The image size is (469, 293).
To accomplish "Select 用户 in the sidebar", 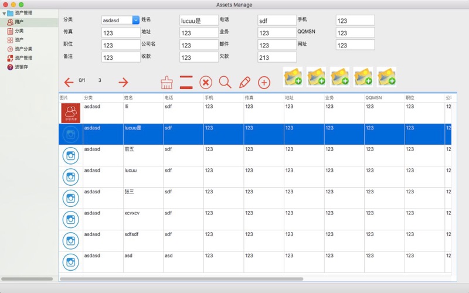I will 19,22.
